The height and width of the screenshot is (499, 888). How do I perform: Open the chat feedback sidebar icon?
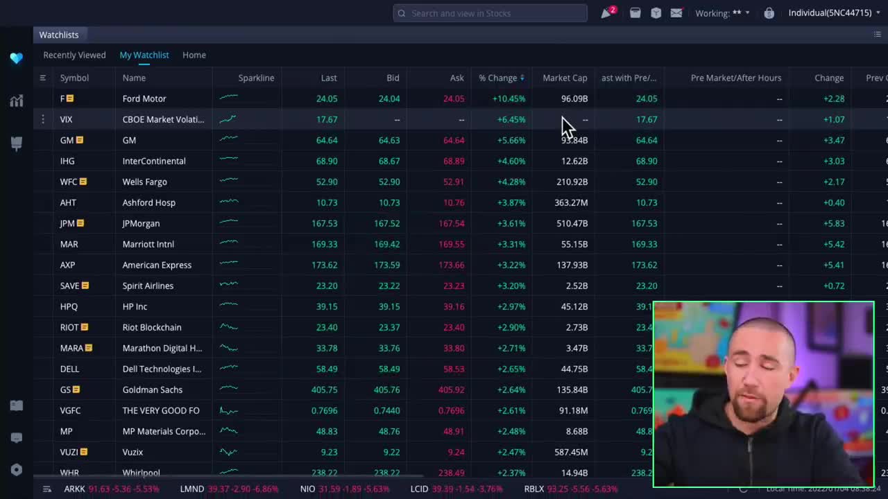pos(17,437)
